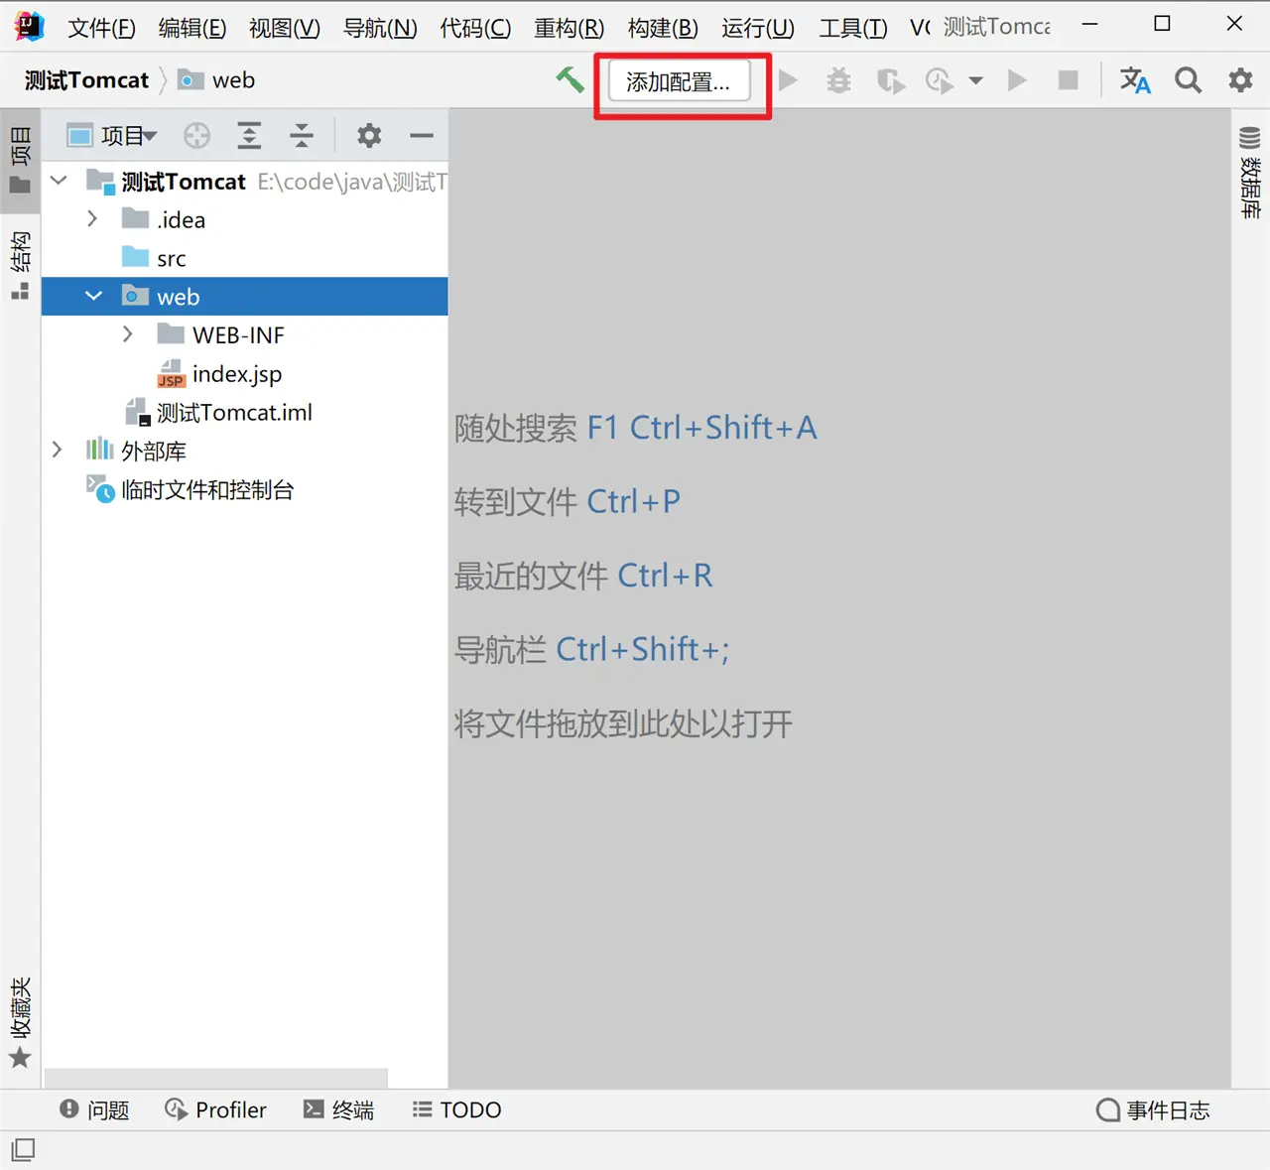Open Search Everywhere magnifier icon
The width and height of the screenshot is (1270, 1170).
pyautogui.click(x=1188, y=80)
